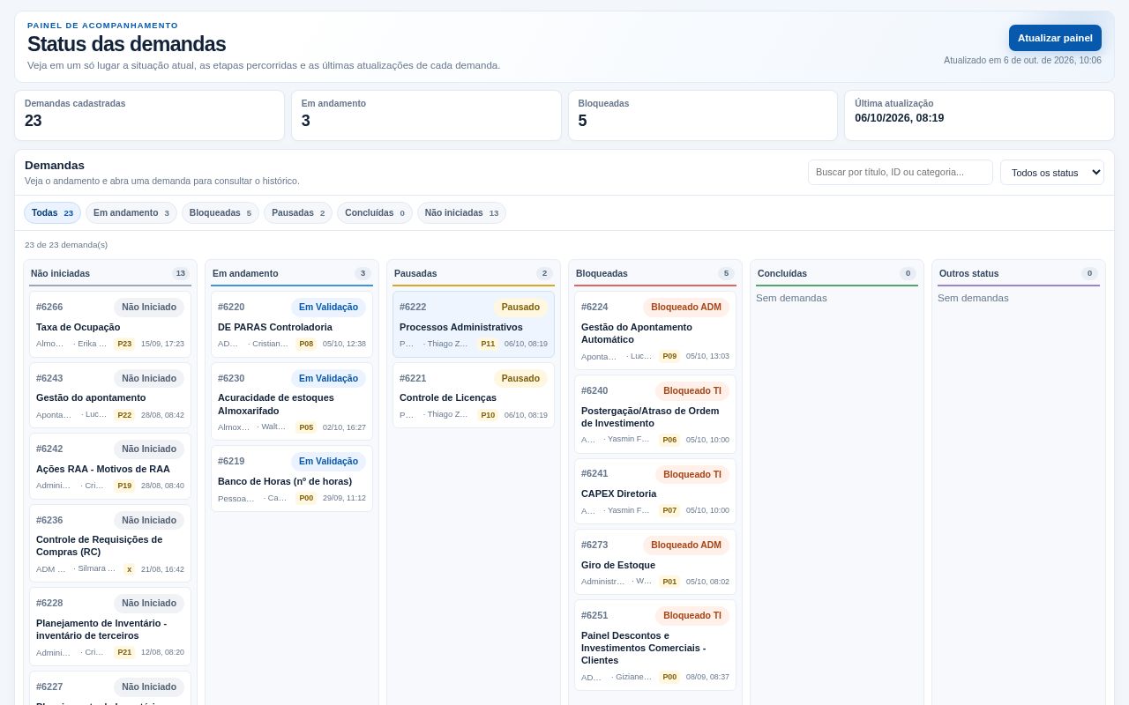
Task: Open the Ações RAA - Motivos de RAA card
Action: pos(110,466)
